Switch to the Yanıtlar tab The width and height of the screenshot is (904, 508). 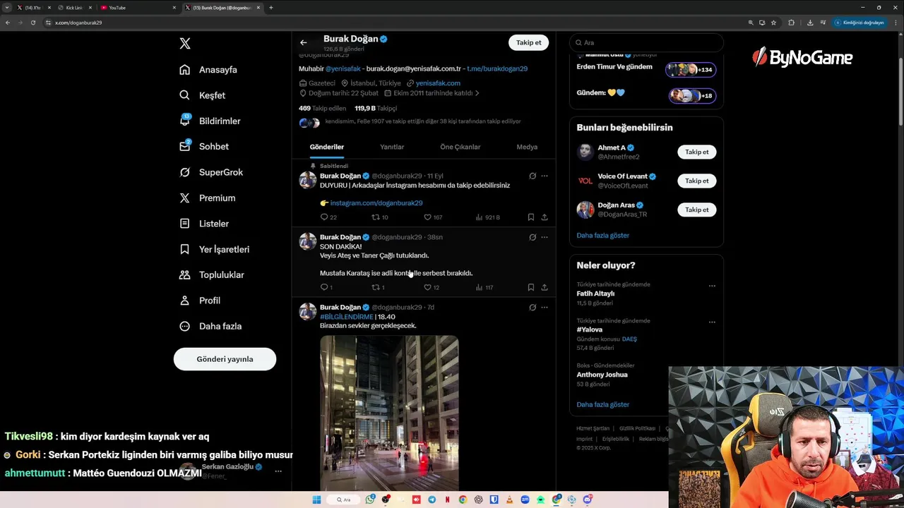point(392,147)
